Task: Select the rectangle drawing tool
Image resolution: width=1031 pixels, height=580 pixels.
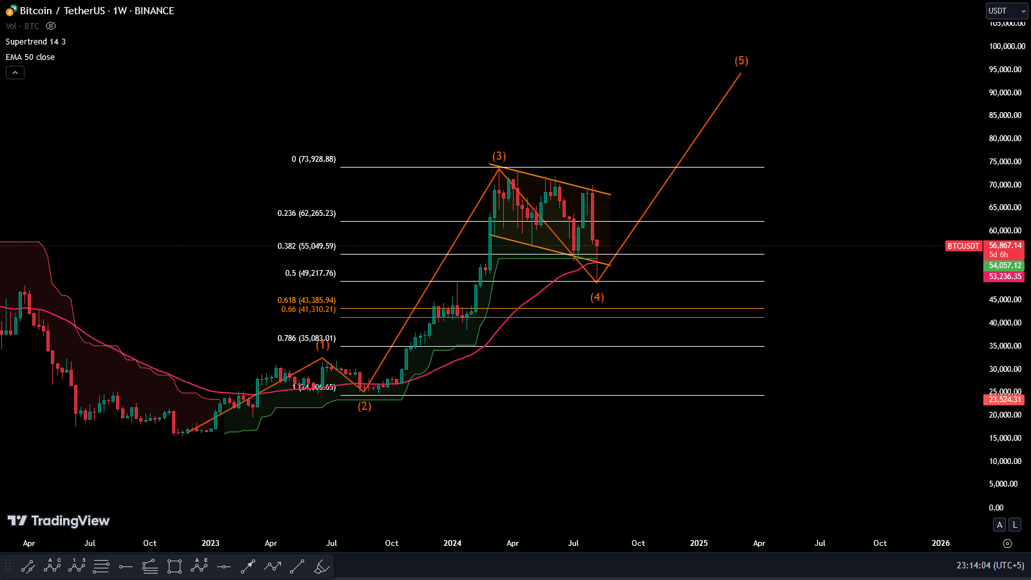Action: coord(175,566)
